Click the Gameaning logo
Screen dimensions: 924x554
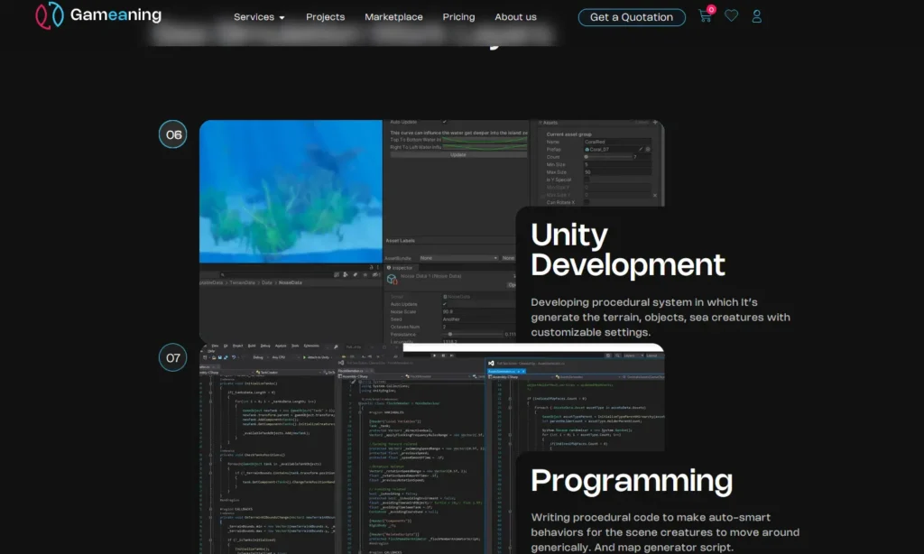click(98, 15)
